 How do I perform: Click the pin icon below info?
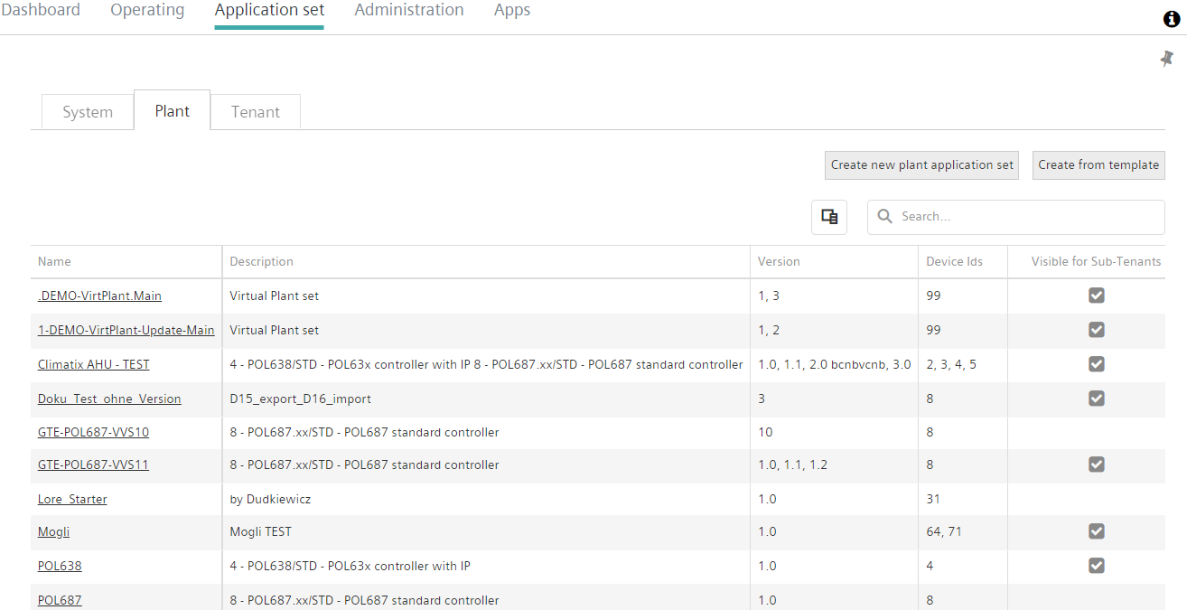coord(1167,59)
